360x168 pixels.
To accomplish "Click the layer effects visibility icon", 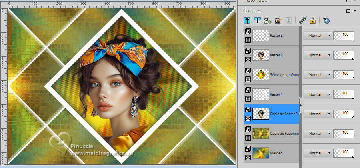I will [x=268, y=20].
